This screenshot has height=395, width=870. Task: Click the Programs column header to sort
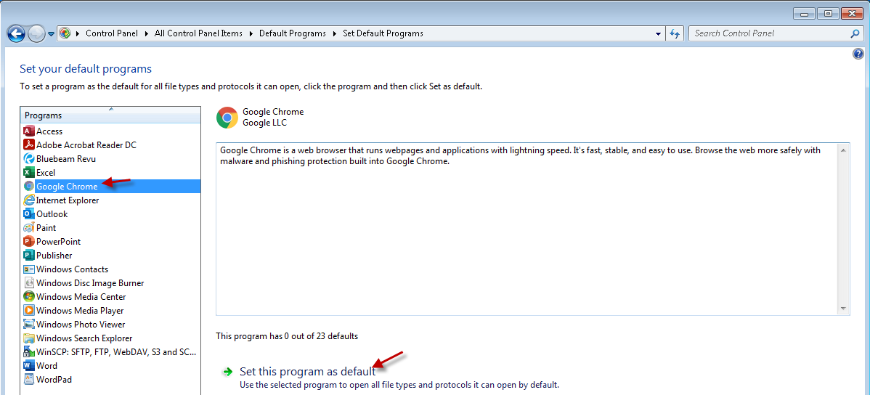click(110, 115)
